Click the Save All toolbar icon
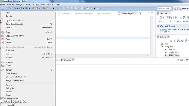 (x=6, y=9)
